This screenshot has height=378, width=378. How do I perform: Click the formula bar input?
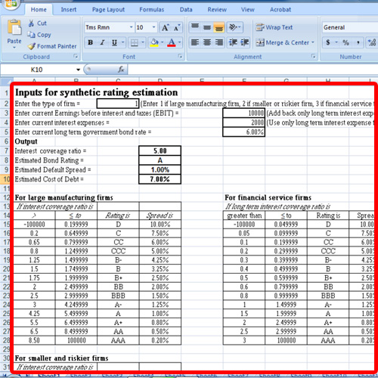click(253, 70)
